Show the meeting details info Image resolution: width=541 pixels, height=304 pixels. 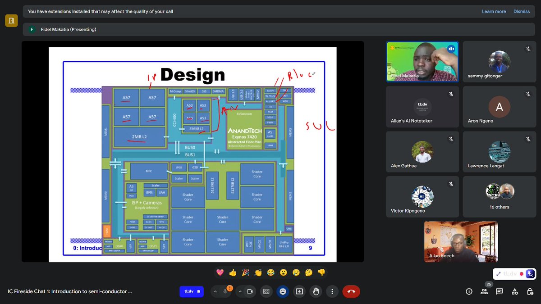pos(469,291)
